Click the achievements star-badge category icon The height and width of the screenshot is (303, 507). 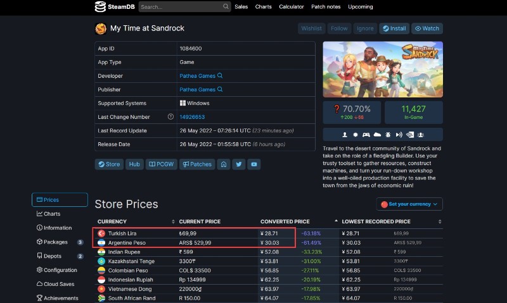356,135
